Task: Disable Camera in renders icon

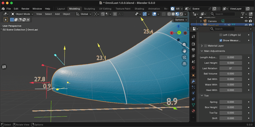Action: coord(250,21)
